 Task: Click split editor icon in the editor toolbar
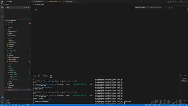(x=184, y=2)
